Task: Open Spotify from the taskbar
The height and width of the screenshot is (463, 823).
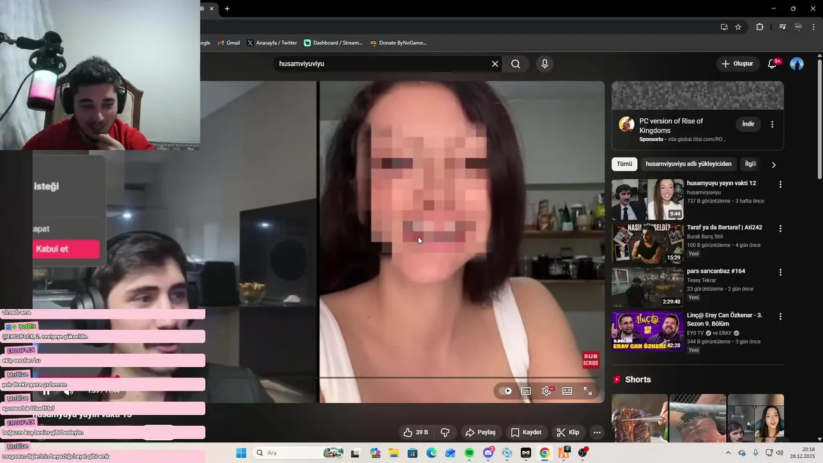Action: click(x=469, y=453)
